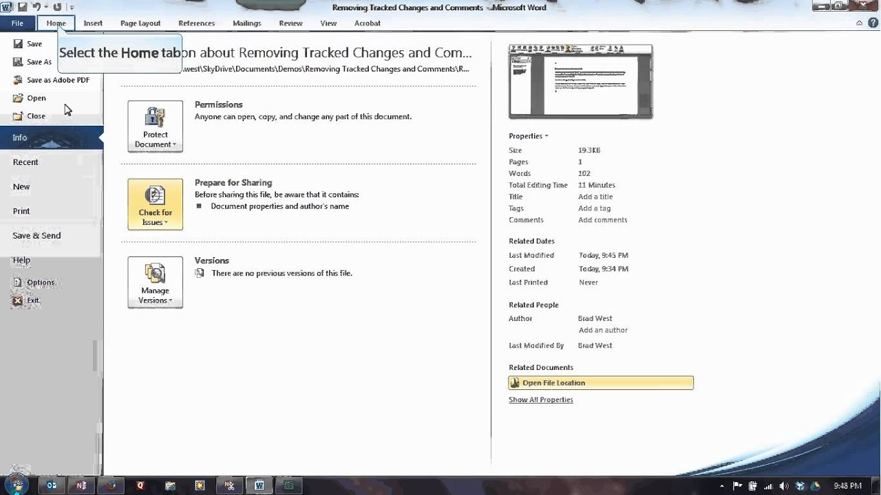The height and width of the screenshot is (495, 881).
Task: Click Exit to quit Word
Action: [x=26, y=300]
